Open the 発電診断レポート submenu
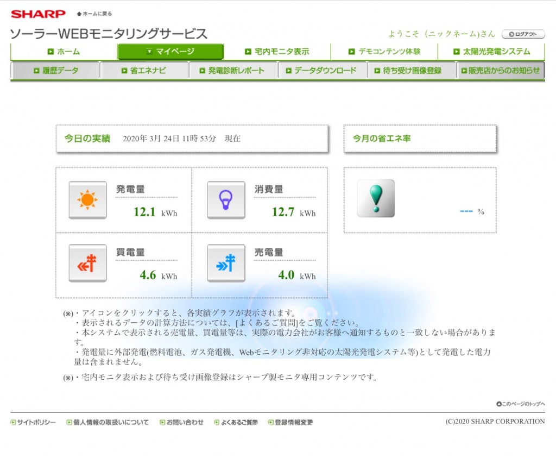Screen dimensions: 556x457 [x=233, y=71]
